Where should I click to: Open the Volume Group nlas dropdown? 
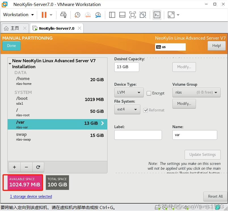197,92
